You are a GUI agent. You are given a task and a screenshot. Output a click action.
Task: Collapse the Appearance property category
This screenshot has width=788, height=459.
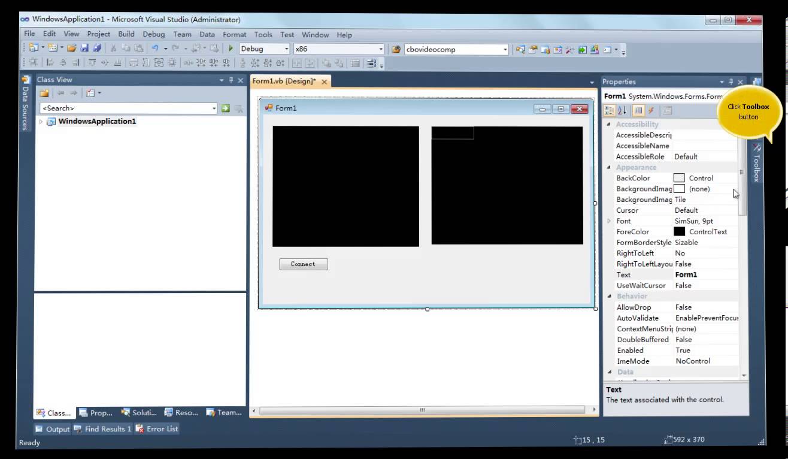click(609, 167)
